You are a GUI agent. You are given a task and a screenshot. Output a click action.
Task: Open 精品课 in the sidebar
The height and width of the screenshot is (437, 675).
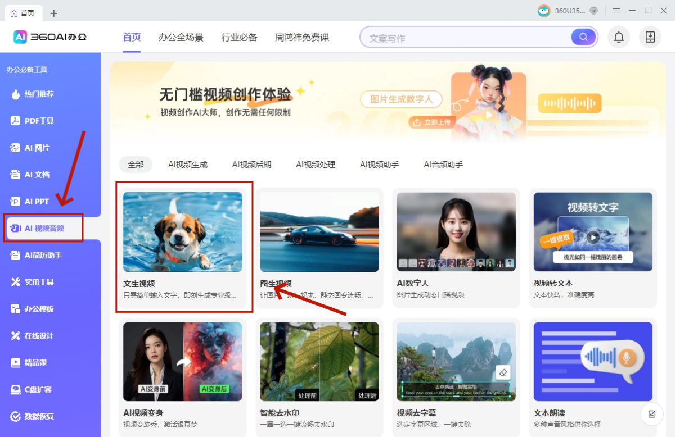tap(29, 363)
